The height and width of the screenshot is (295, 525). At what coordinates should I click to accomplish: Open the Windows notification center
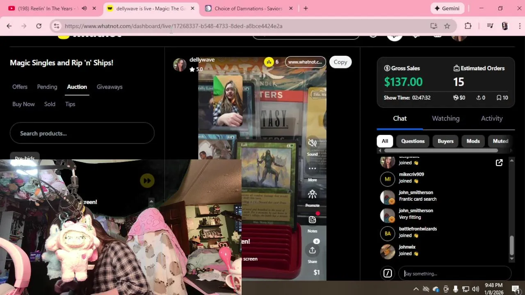coord(516,289)
